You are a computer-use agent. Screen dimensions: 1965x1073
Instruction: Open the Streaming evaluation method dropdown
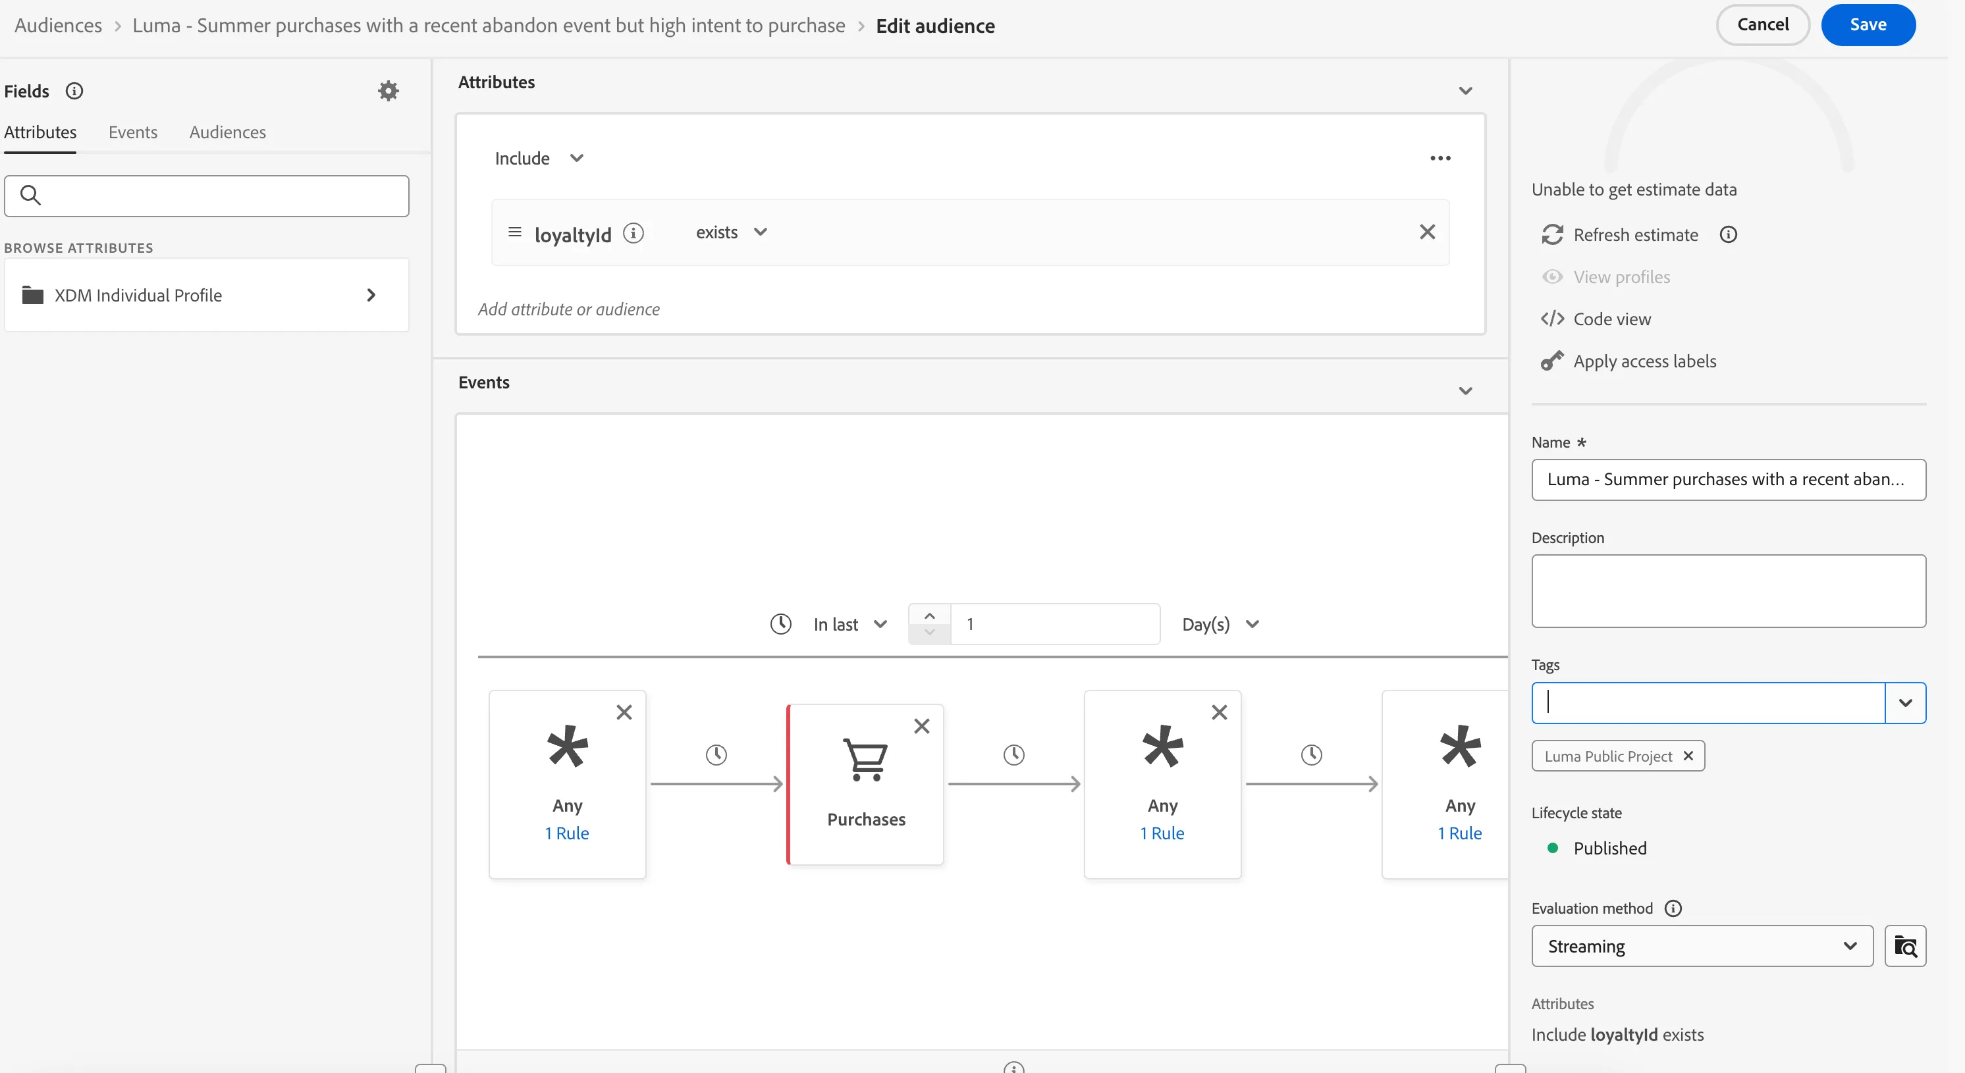pos(1702,947)
